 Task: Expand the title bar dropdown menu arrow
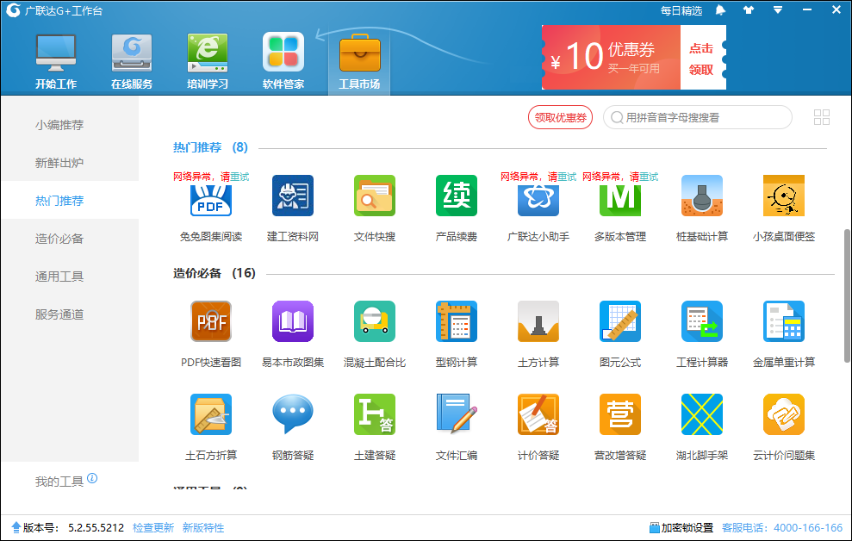[778, 9]
